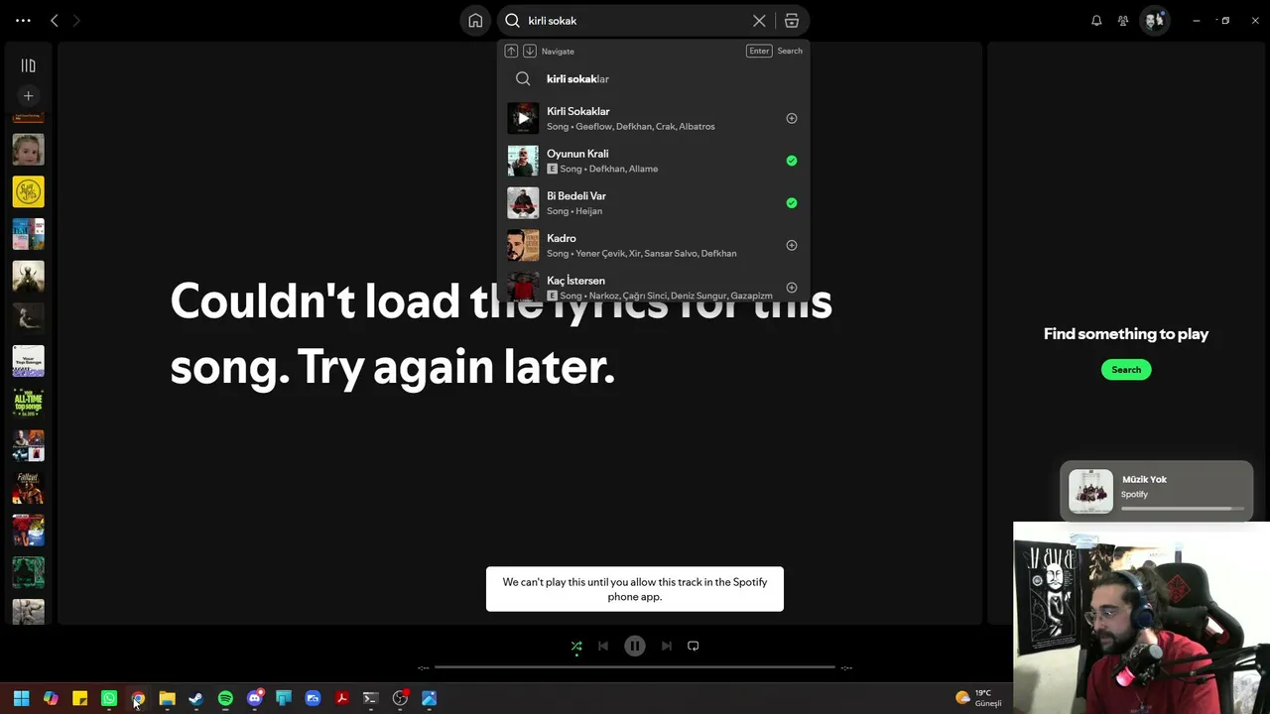Image resolution: width=1270 pixels, height=714 pixels.
Task: Toggle repeat mode
Action: (694, 646)
